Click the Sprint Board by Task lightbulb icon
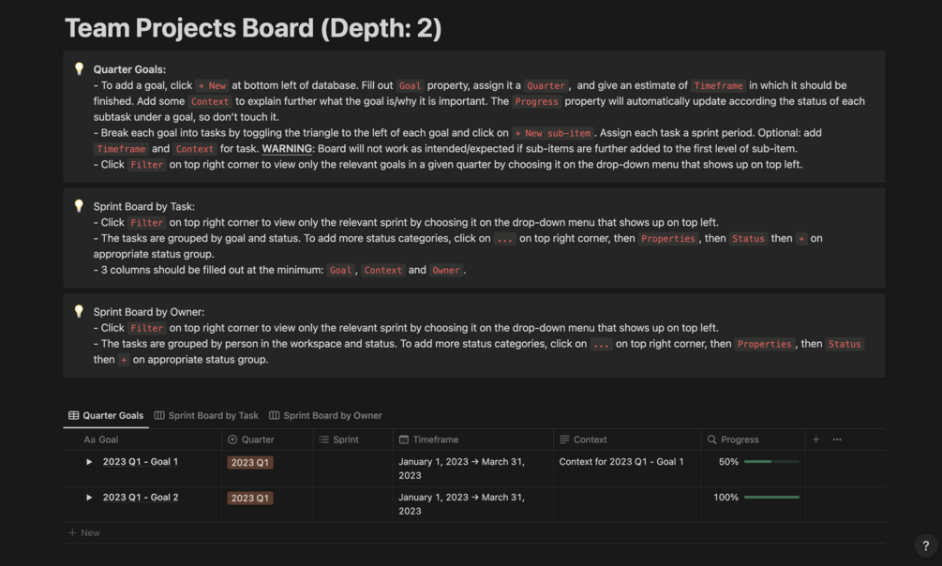The height and width of the screenshot is (566, 942). click(x=80, y=206)
